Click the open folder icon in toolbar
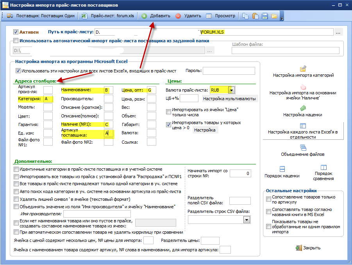Image resolution: width=352 pixels, height=265 pixels. (x=274, y=16)
